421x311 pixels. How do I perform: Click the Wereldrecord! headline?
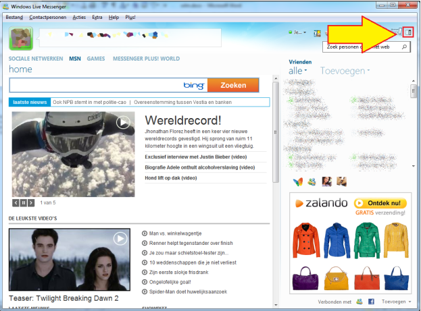click(183, 120)
